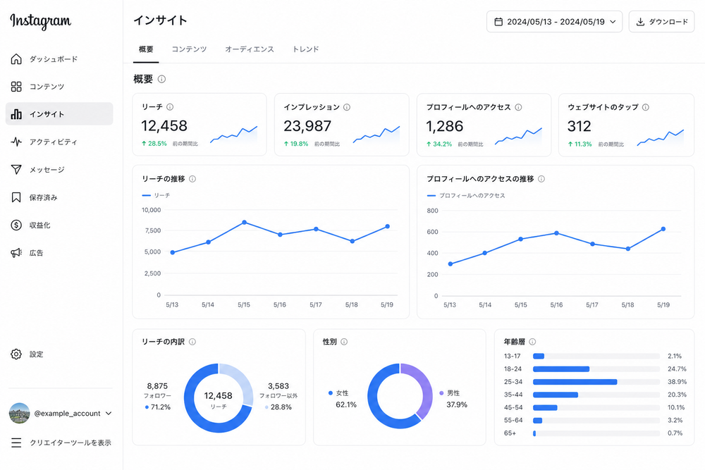
Task: Click sparkline on リーチ card
Action: click(x=234, y=135)
